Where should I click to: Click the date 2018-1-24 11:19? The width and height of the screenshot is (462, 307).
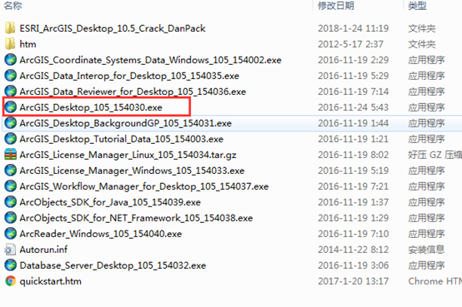(354, 28)
